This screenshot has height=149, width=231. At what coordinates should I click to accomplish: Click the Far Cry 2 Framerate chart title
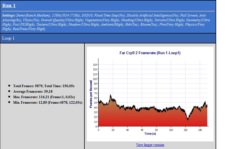pyautogui.click(x=150, y=53)
